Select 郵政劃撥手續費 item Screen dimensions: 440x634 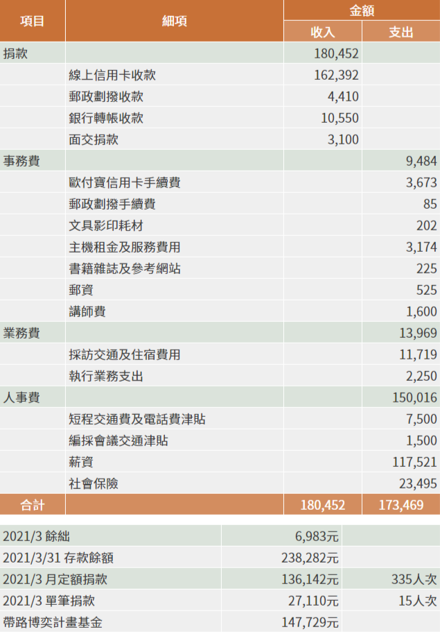pyautogui.click(x=112, y=204)
